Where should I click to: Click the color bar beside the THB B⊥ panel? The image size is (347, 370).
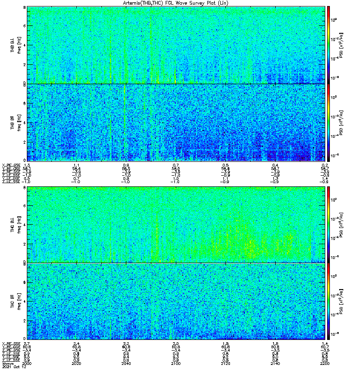coord(328,45)
